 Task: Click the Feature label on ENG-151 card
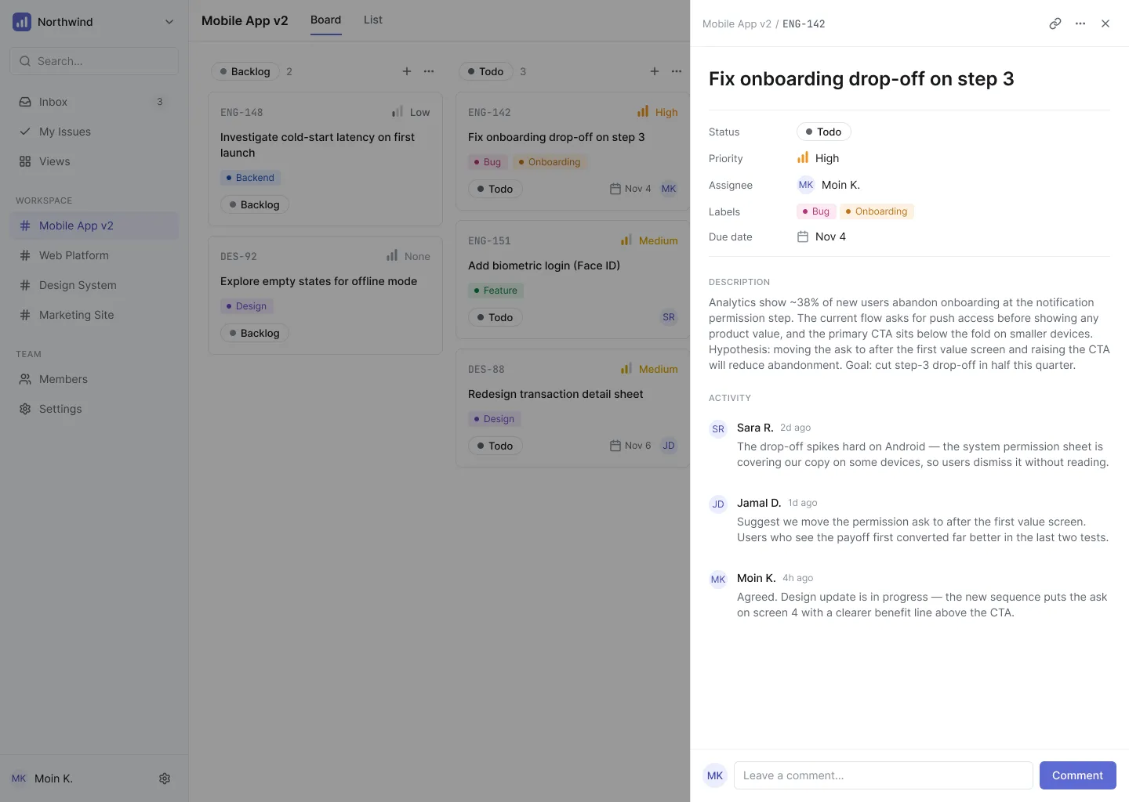pyautogui.click(x=496, y=291)
